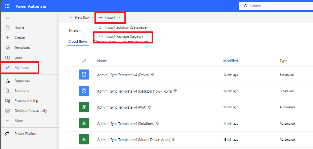Screen dimensions: 313x149
Task: Open Solutions in the sidebar
Action: (x=22, y=91)
